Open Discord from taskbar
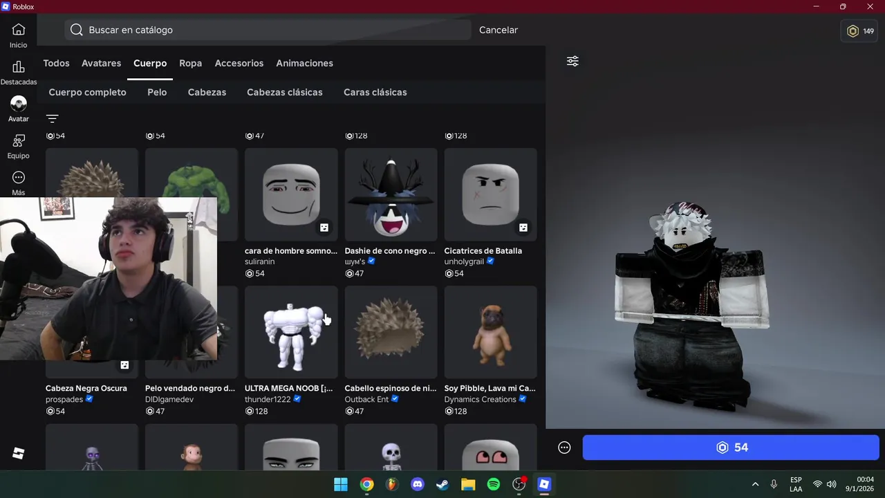The image size is (885, 498). [418, 484]
